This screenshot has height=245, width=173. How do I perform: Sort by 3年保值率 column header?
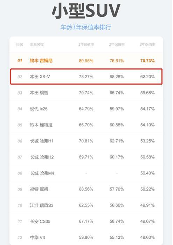pos(147,45)
